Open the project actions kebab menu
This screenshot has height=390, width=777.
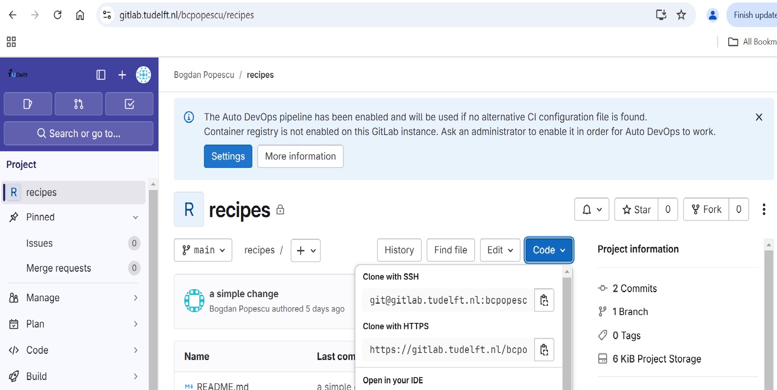(764, 209)
